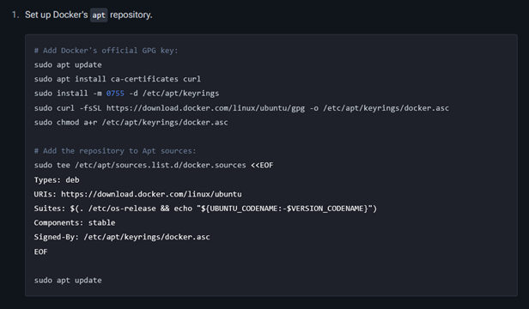Click the 'sudo chmod a+r' command line
Screen dimensions: 529x309
click(131, 123)
